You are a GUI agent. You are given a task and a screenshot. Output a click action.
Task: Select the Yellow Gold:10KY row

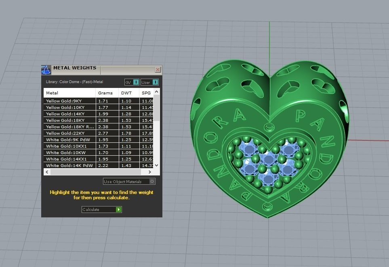click(x=99, y=107)
